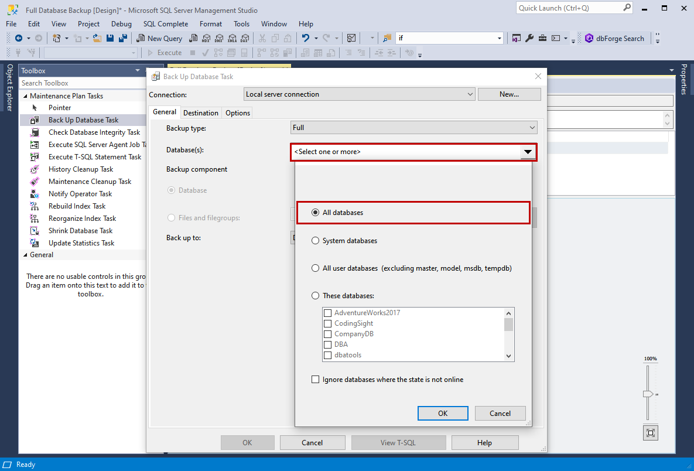Open the SQL Complete menu

166,24
